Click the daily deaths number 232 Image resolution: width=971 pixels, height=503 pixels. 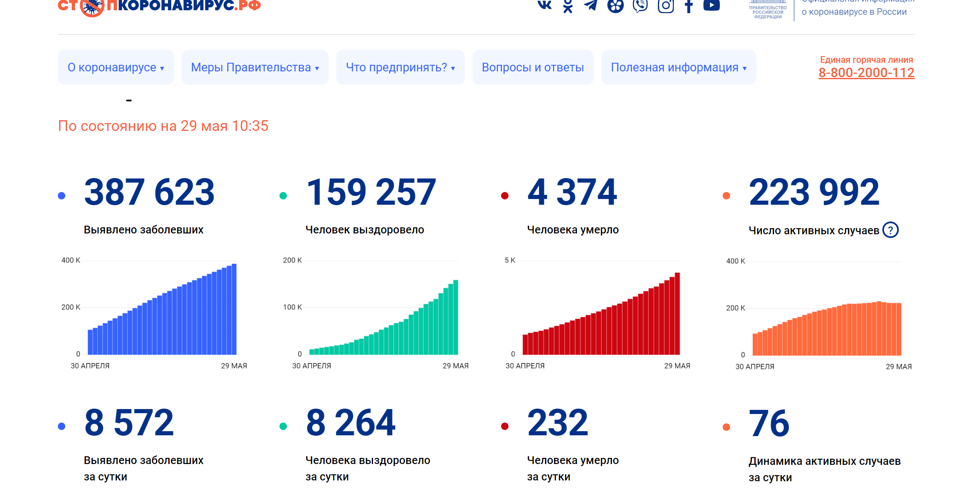(x=558, y=423)
